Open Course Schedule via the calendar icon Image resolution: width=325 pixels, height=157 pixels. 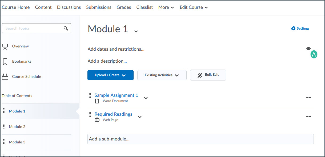[x=5, y=77]
